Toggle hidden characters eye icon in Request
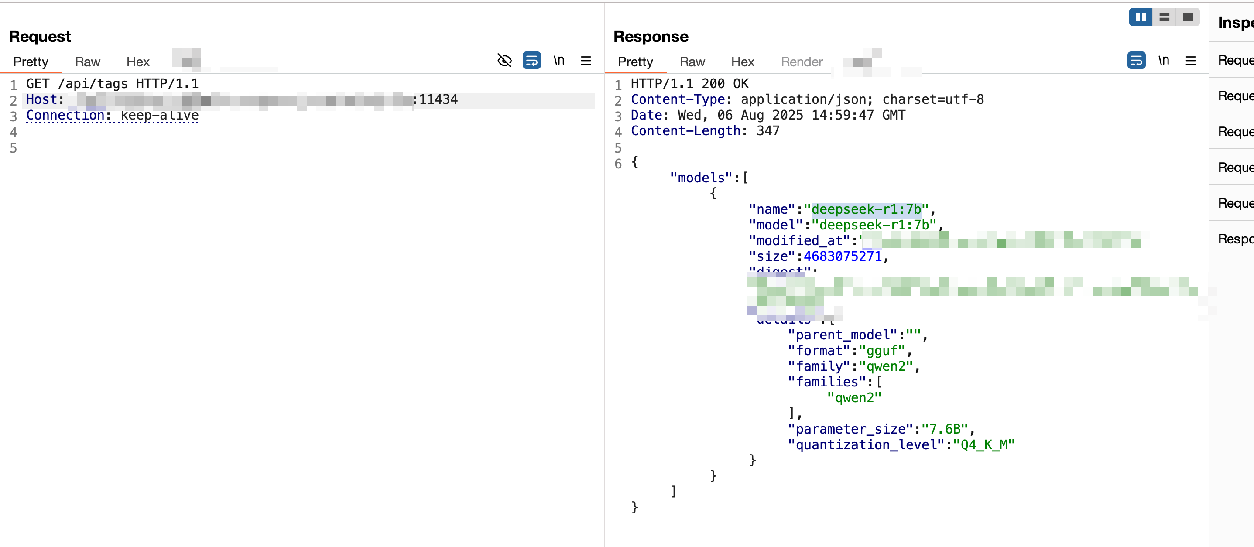Image resolution: width=1254 pixels, height=547 pixels. tap(504, 61)
